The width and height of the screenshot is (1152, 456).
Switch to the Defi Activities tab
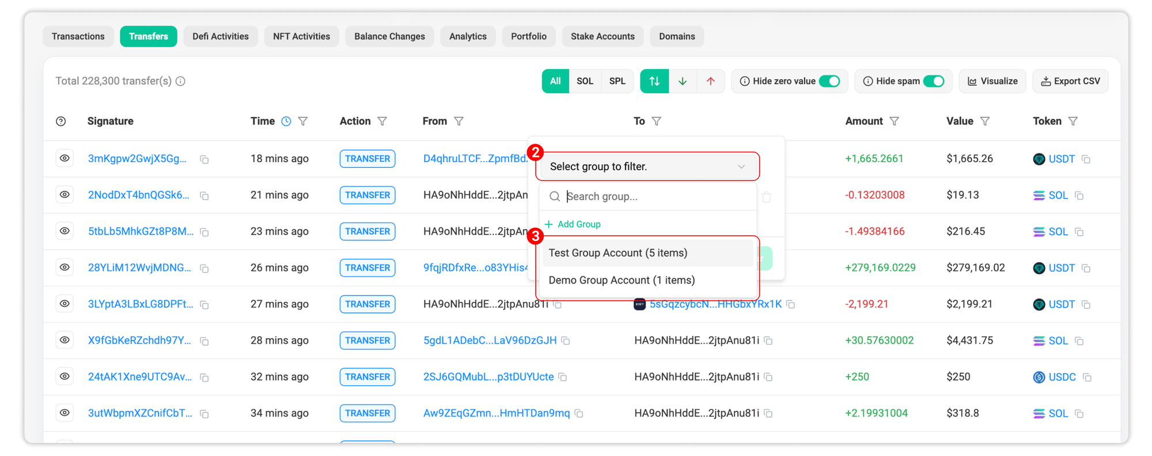coord(221,36)
